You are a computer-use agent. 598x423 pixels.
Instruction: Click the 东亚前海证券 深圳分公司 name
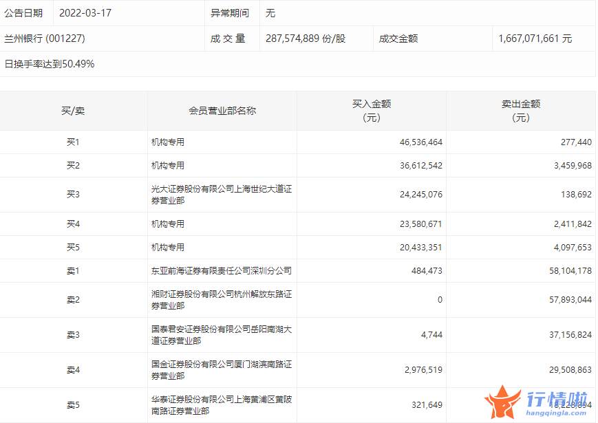[x=222, y=270]
